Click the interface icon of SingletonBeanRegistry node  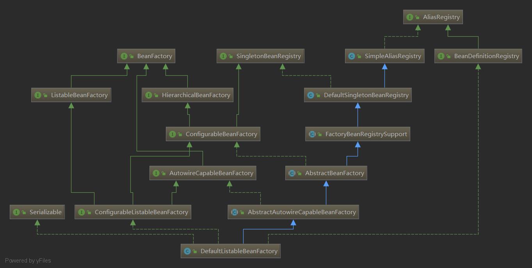click(223, 56)
